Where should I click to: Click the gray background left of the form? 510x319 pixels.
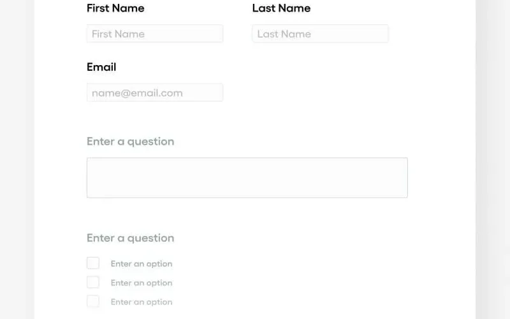click(17, 159)
